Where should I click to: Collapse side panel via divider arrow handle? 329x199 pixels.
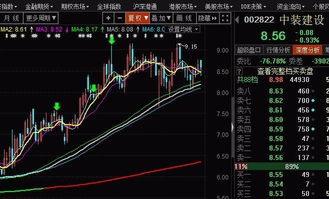point(233,127)
